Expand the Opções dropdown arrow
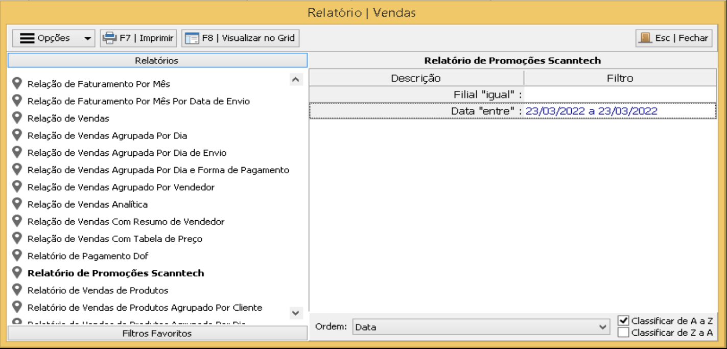The image size is (727, 349). pyautogui.click(x=87, y=38)
